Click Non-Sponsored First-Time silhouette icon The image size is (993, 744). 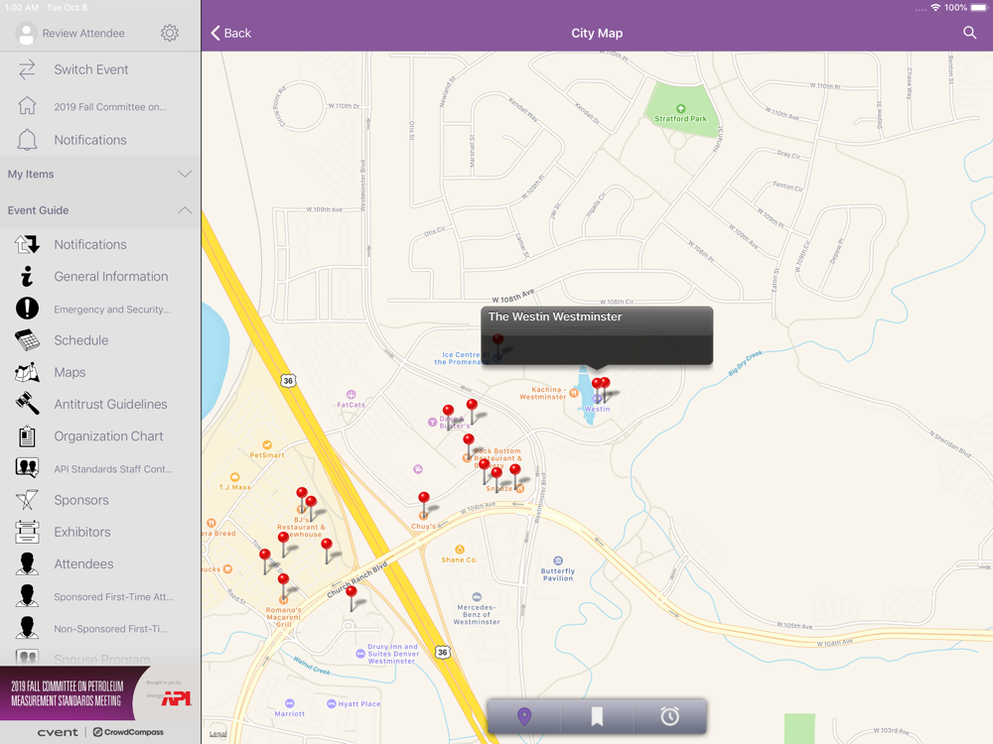pyautogui.click(x=27, y=628)
